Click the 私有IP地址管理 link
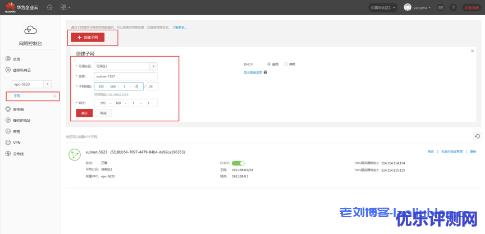Image resolution: width=485 pixels, height=234 pixels. coord(452,152)
